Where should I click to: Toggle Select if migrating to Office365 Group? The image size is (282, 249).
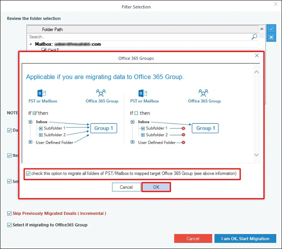pos(10,225)
